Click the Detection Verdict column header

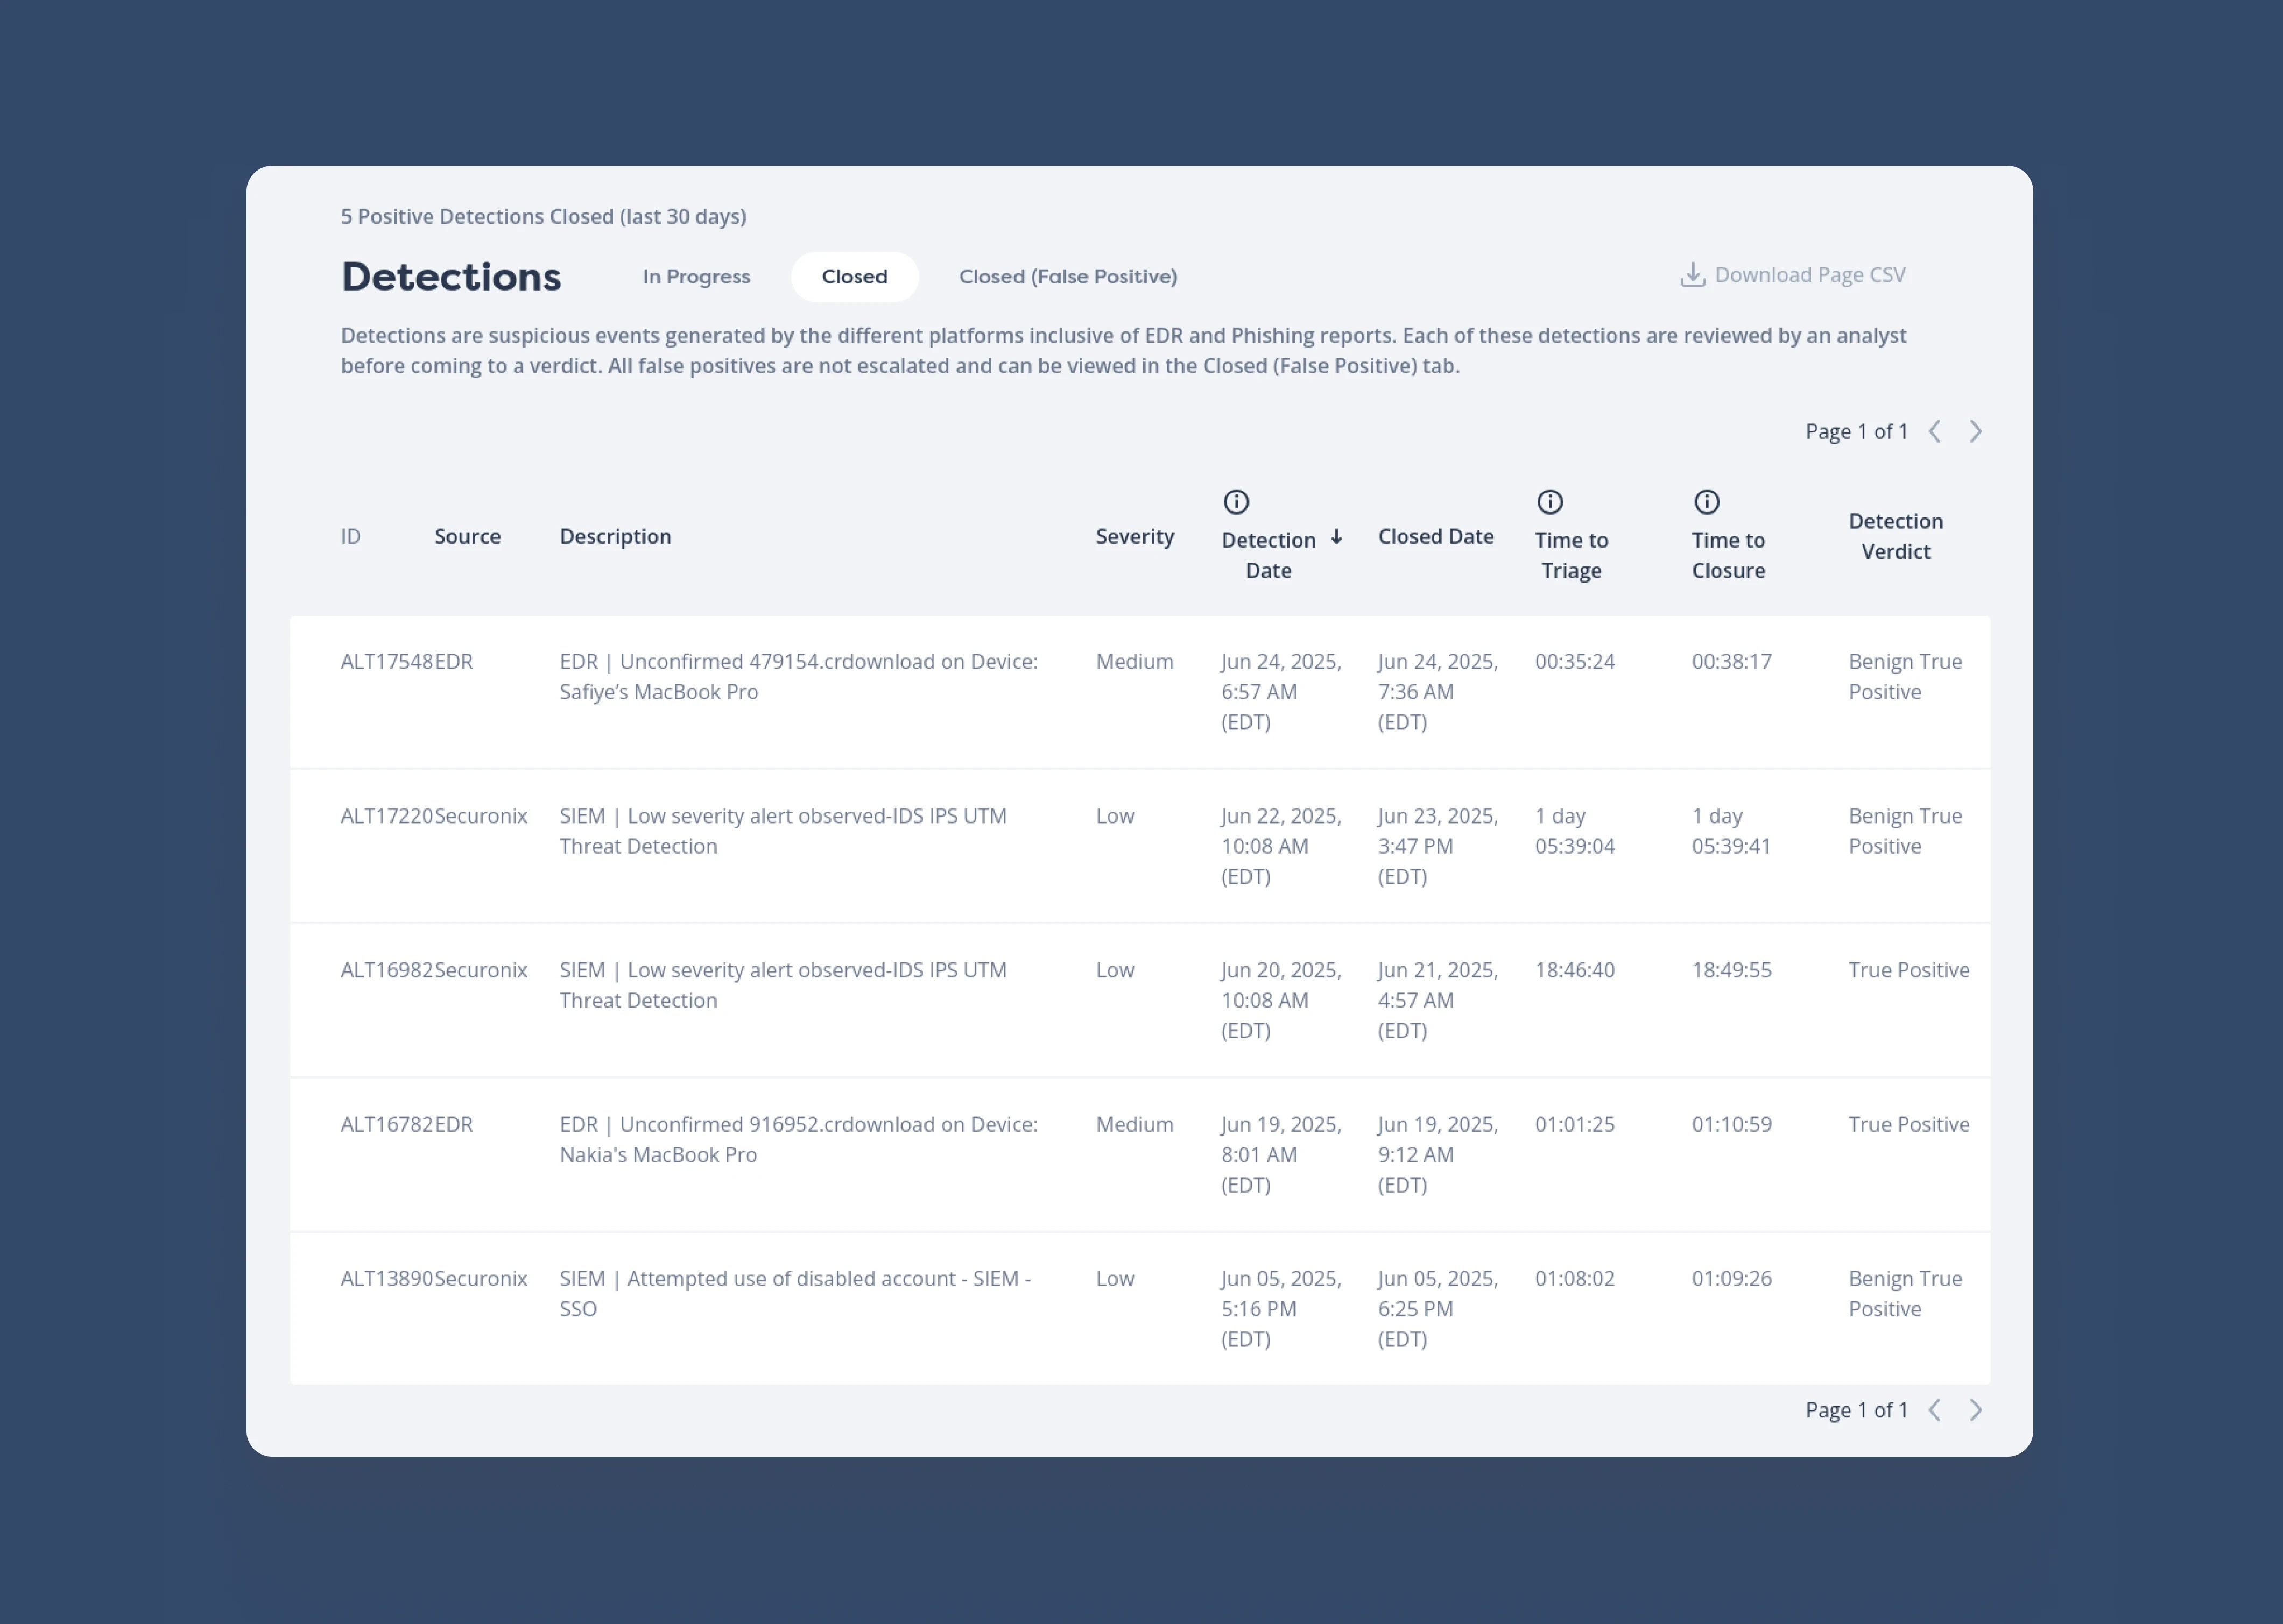point(1895,537)
